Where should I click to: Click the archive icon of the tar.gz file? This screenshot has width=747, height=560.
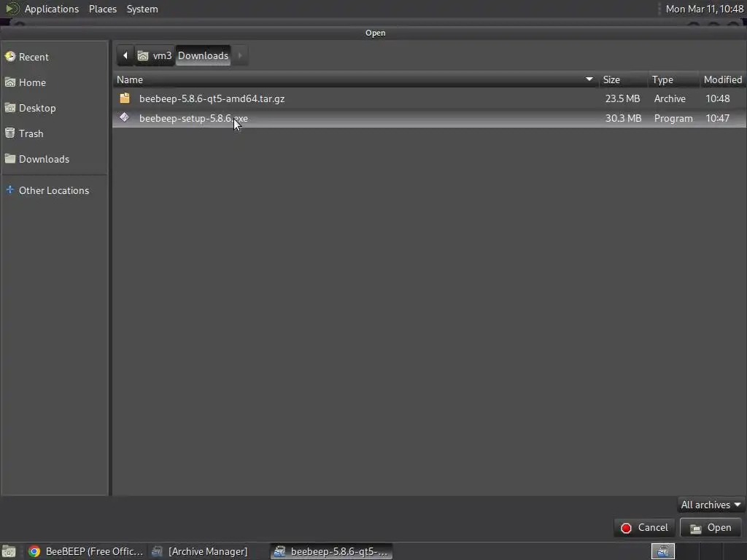pyautogui.click(x=125, y=98)
